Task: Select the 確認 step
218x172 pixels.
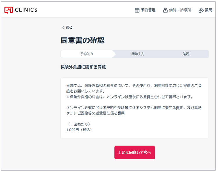Action: (x=186, y=54)
